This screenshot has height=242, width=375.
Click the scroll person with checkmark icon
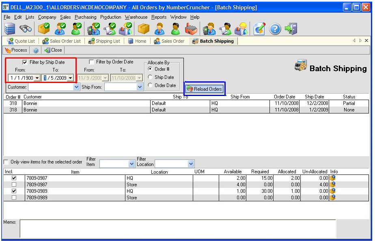coord(109,29)
